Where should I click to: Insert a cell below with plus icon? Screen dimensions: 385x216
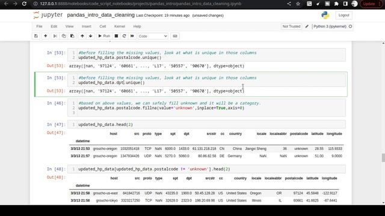pos(46,36)
